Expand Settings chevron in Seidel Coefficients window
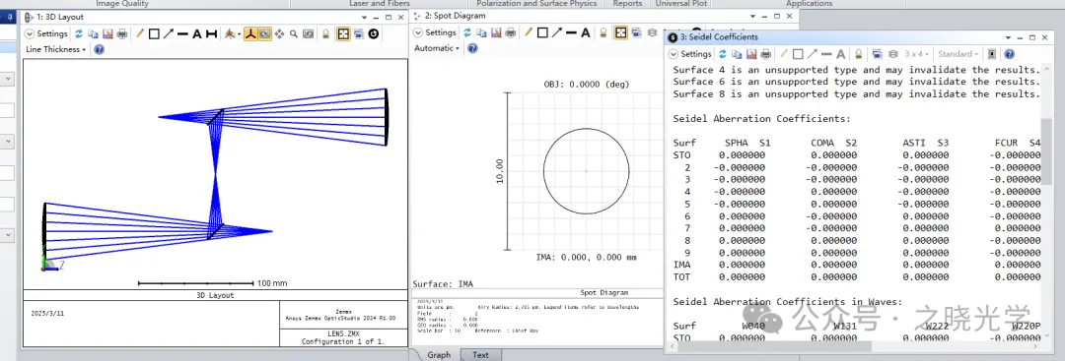1065x361 pixels. 674,54
